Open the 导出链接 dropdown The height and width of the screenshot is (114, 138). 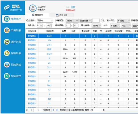[x=96, y=25]
